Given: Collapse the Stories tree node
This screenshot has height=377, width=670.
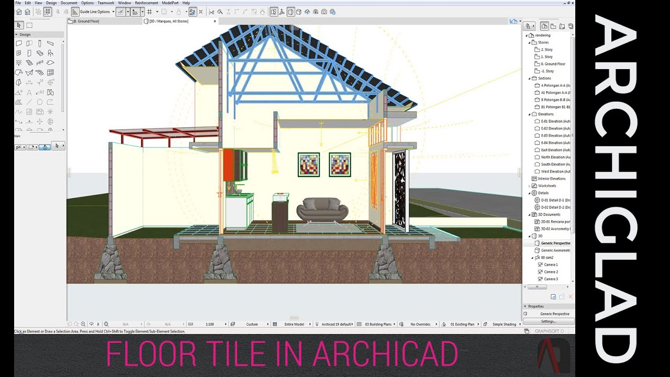Looking at the screenshot, I should pyautogui.click(x=529, y=42).
